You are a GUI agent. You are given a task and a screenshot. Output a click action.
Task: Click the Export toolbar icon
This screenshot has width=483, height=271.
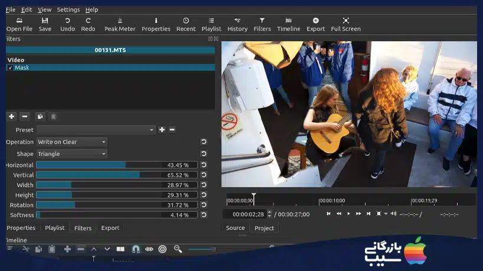click(x=315, y=24)
